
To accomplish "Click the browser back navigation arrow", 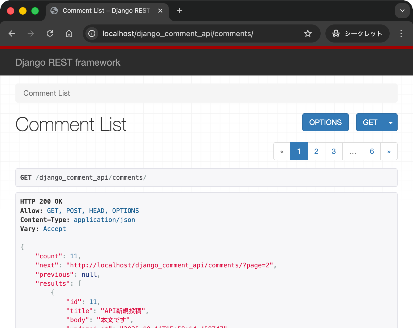I will coord(12,33).
